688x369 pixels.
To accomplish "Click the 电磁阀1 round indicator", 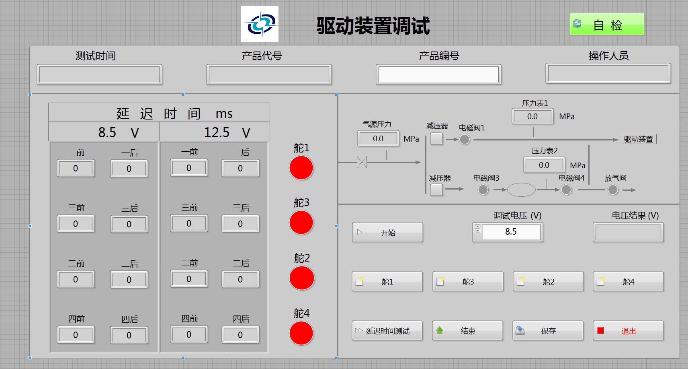I will click(x=465, y=139).
